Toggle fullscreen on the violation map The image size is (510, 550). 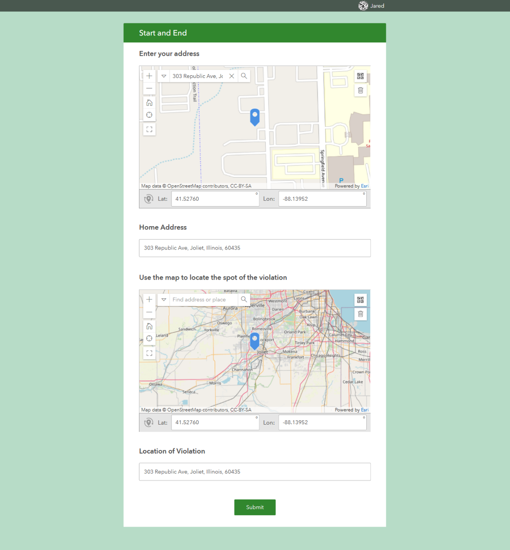click(x=149, y=352)
